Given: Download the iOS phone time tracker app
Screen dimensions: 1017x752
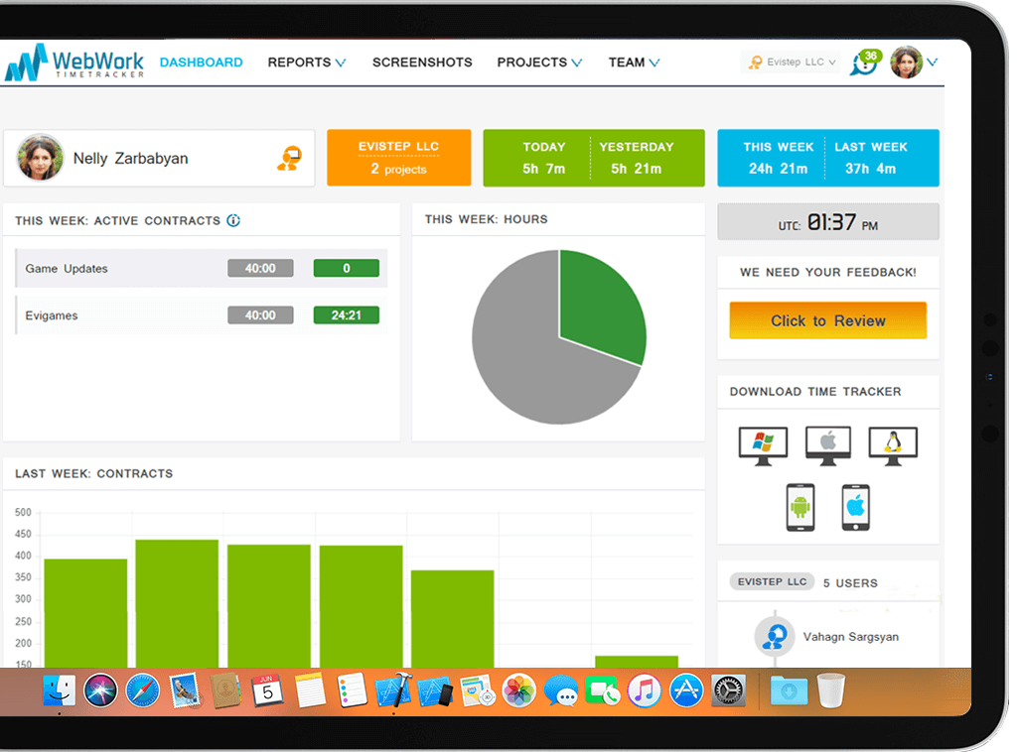Looking at the screenshot, I should pyautogui.click(x=855, y=507).
